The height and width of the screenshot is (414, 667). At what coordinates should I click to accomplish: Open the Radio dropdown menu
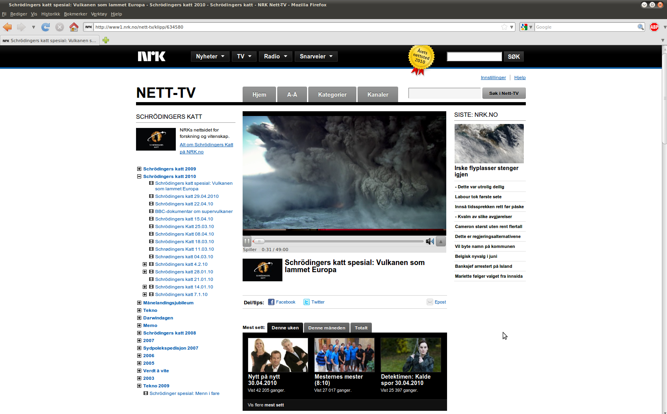(276, 56)
